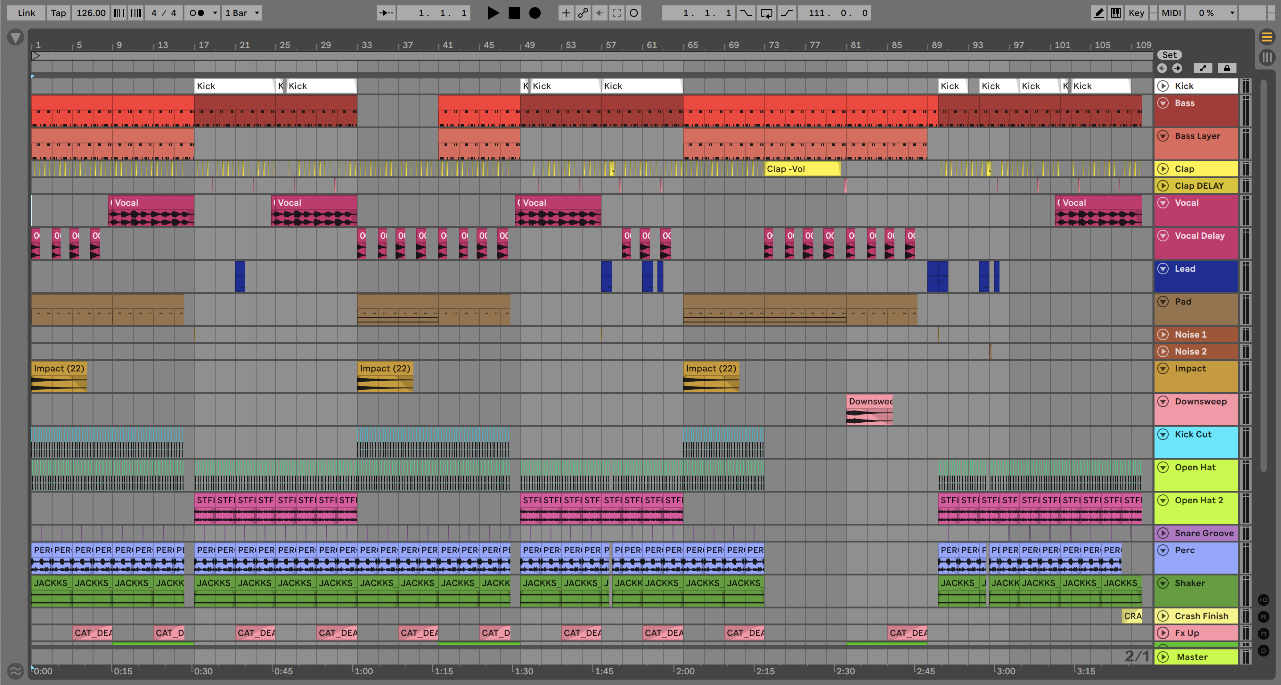Switch to Session view selector icon

click(x=1267, y=57)
